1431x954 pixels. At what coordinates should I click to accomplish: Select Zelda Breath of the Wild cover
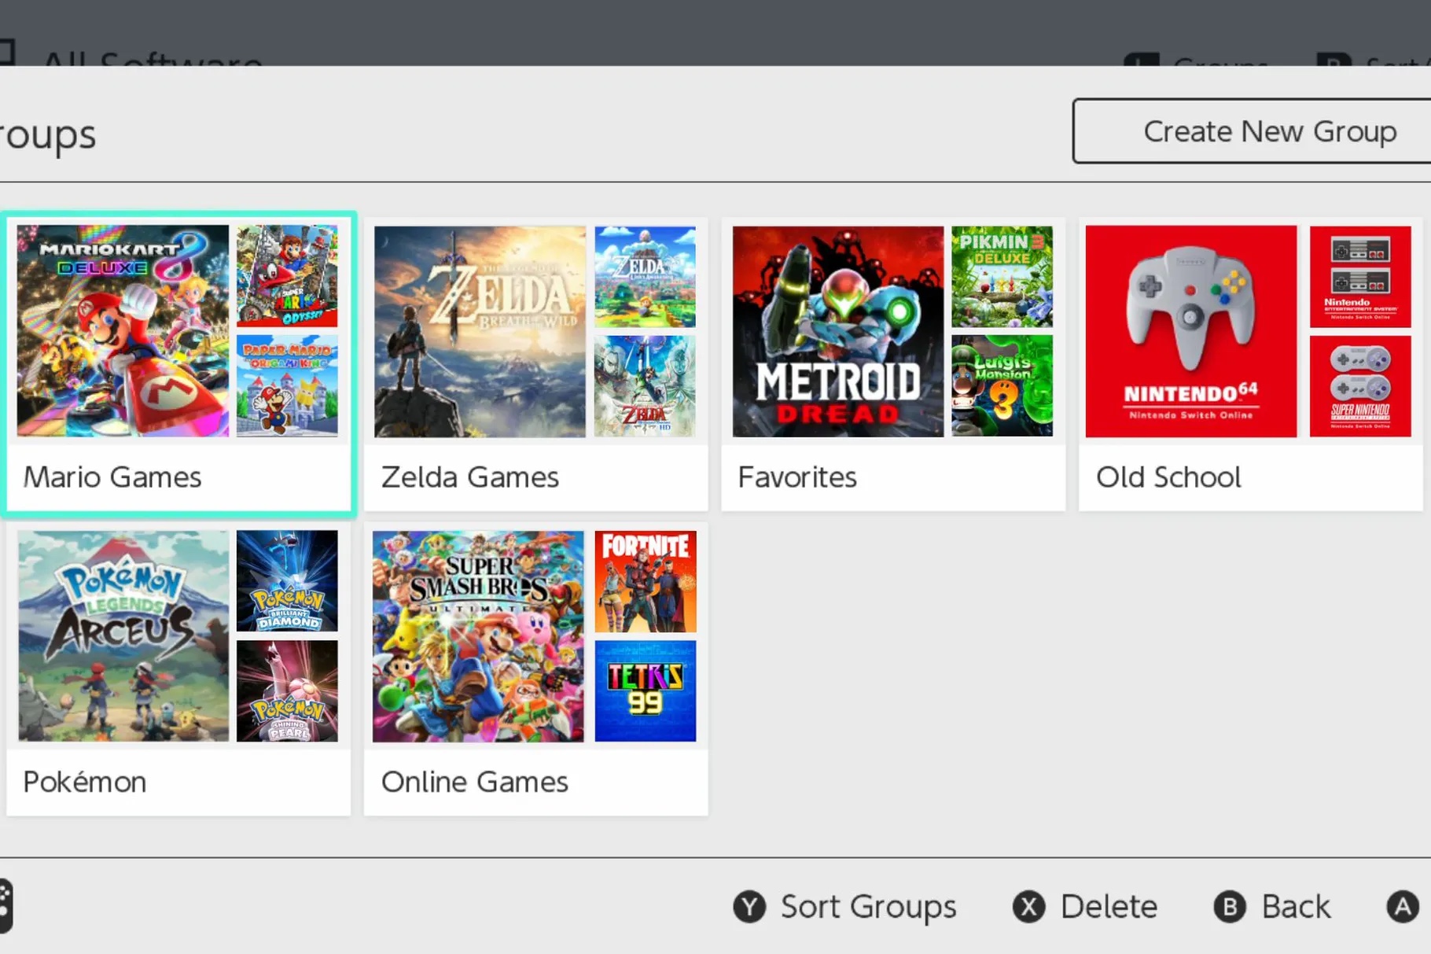pyautogui.click(x=480, y=331)
